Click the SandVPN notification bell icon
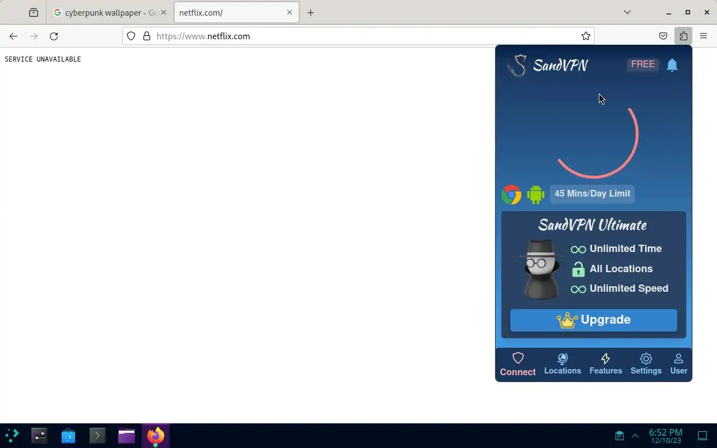717x448 pixels. click(x=672, y=65)
